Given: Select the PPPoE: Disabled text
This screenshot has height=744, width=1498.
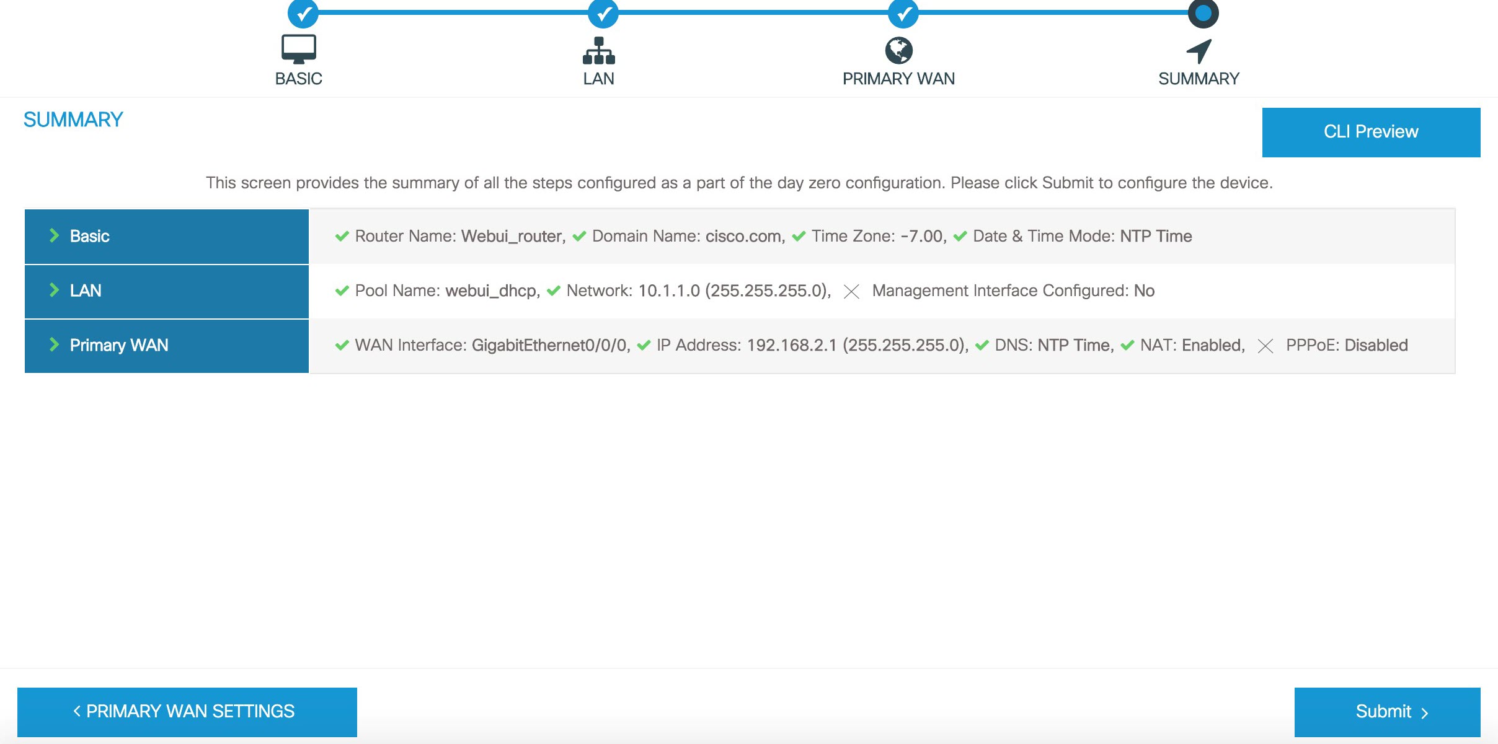Looking at the screenshot, I should click(1347, 345).
